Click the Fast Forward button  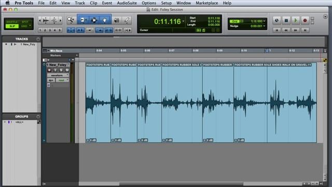[x=296, y=30]
